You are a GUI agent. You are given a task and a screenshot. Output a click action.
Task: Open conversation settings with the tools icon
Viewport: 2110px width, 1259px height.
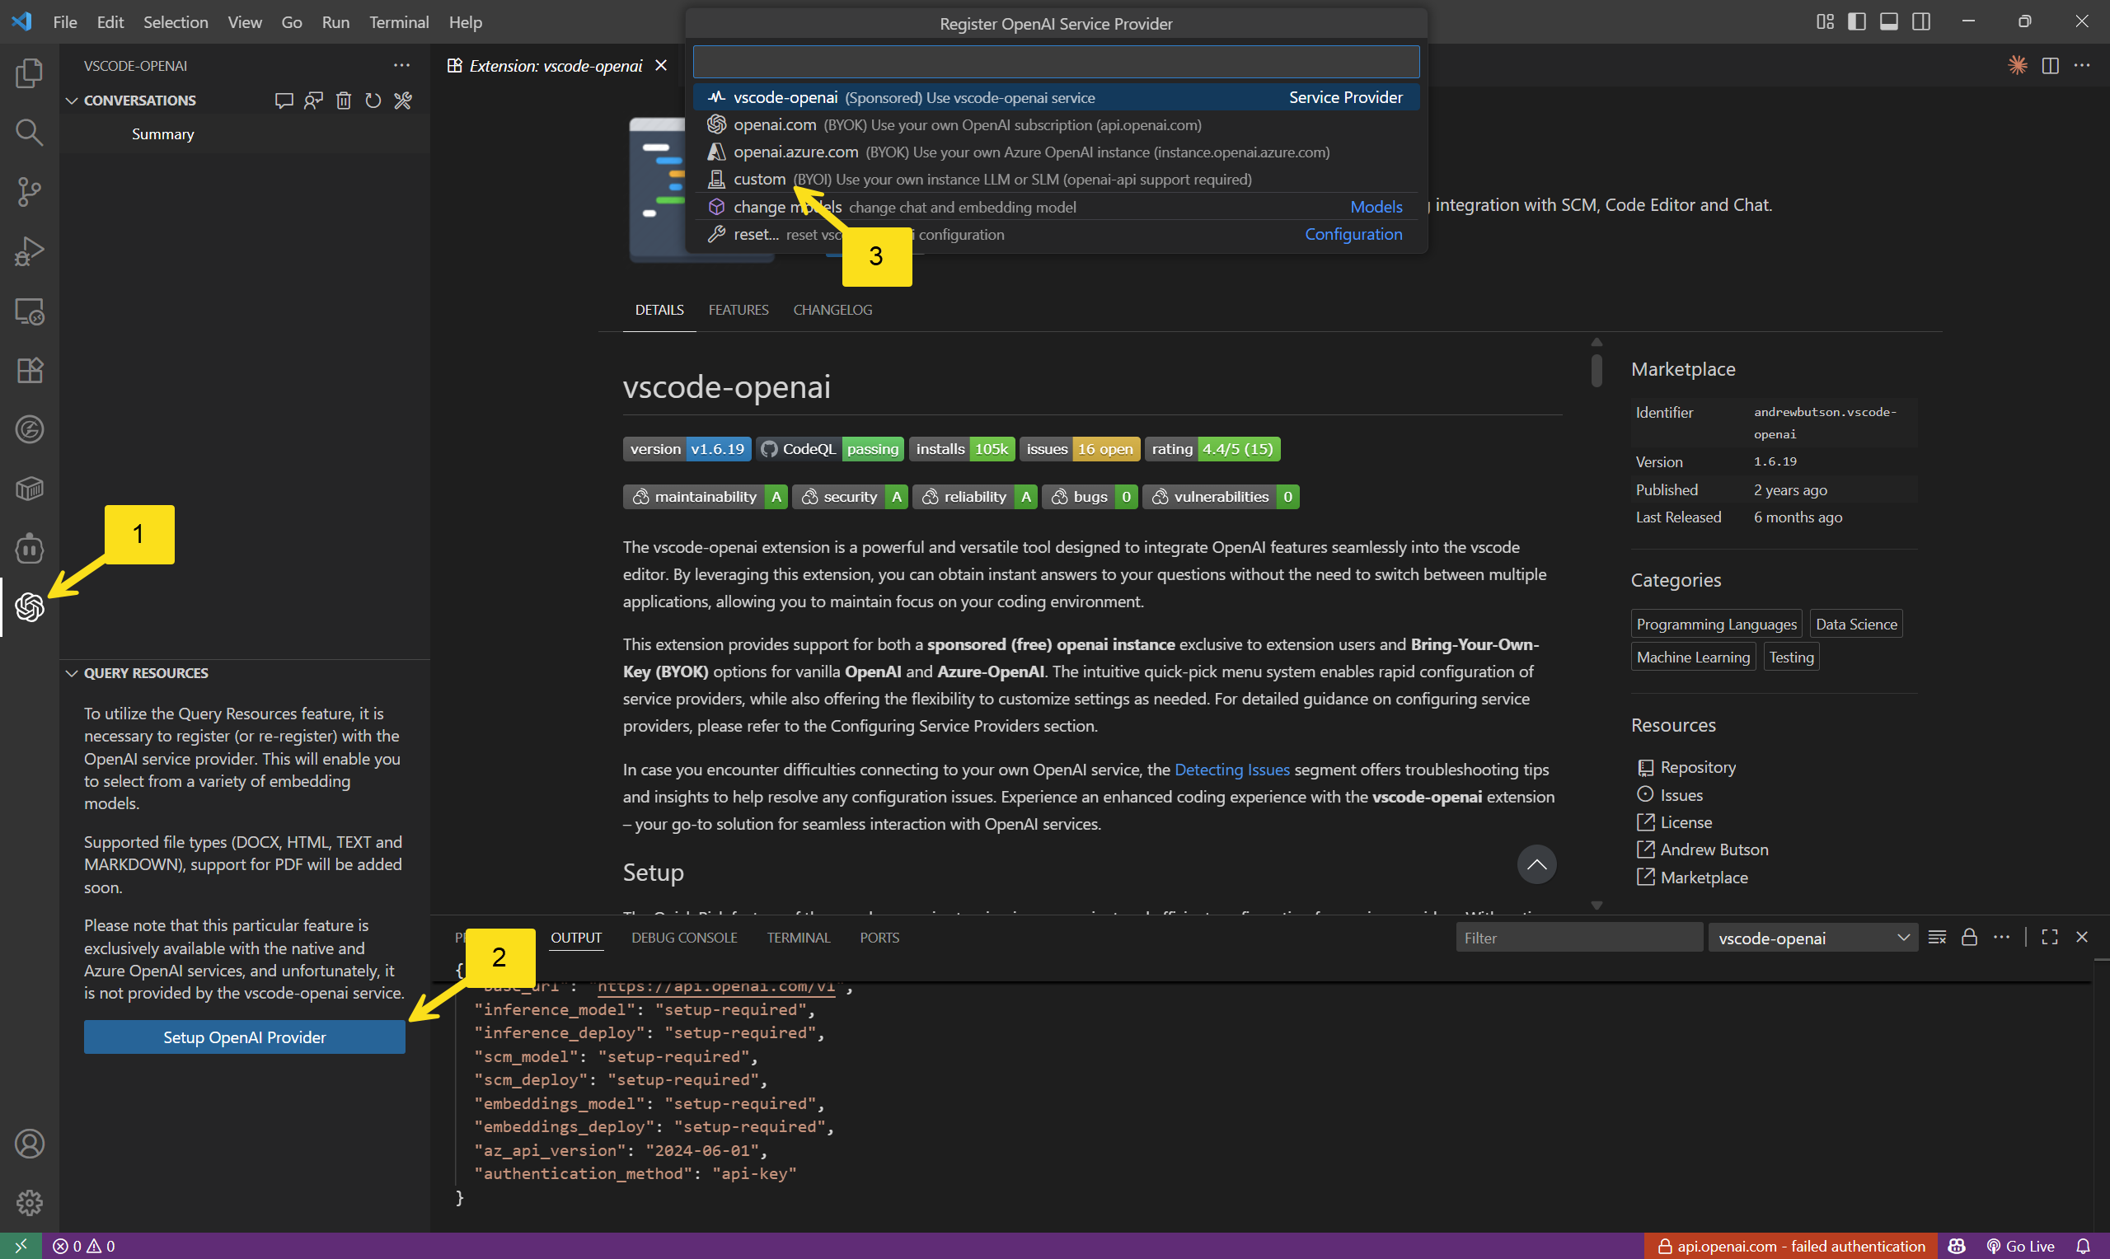tap(402, 100)
